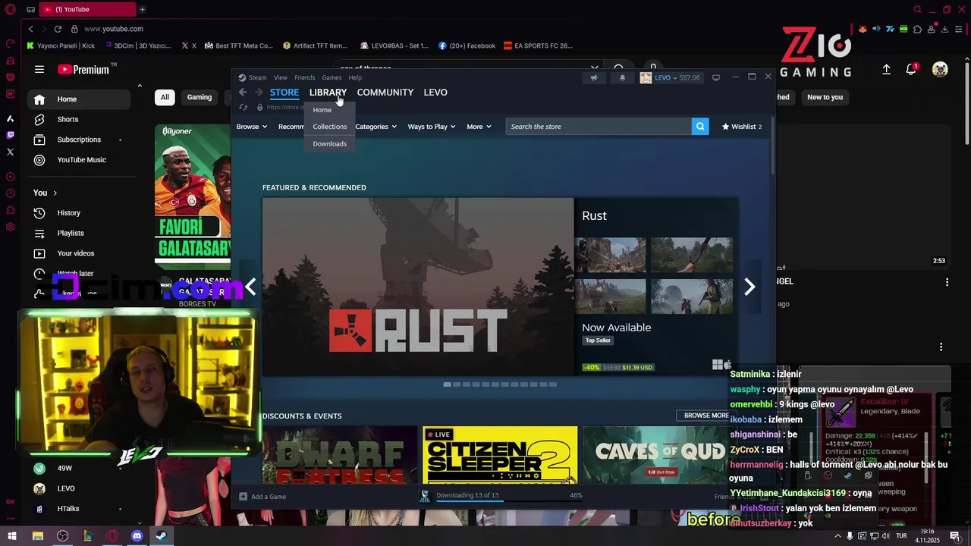Open YouTube notifications bell
The image size is (971, 546).
coord(911,70)
